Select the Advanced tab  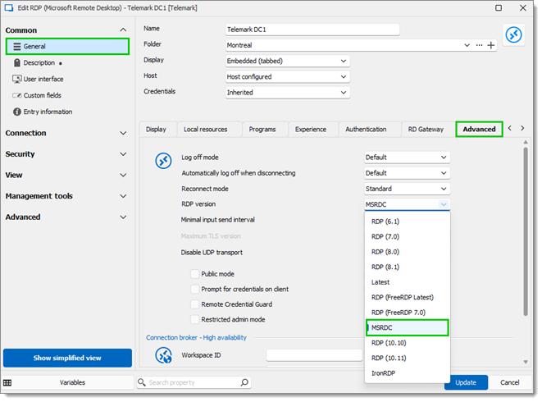coord(479,130)
